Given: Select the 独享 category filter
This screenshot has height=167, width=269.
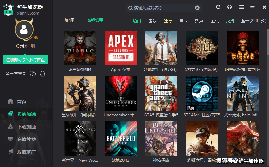Looking at the screenshot, I should tap(168, 21).
